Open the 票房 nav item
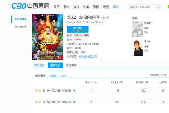The image size is (169, 113). coord(66,7)
